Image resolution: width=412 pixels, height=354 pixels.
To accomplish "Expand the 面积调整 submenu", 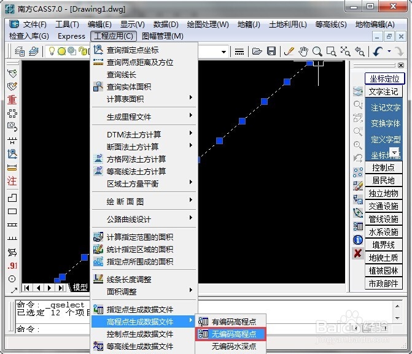I will pyautogui.click(x=144, y=291).
